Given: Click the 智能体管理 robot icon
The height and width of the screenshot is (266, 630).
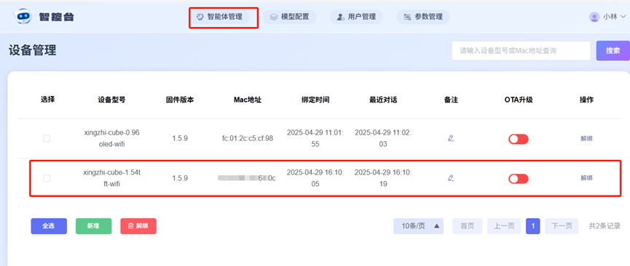Looking at the screenshot, I should [x=200, y=17].
